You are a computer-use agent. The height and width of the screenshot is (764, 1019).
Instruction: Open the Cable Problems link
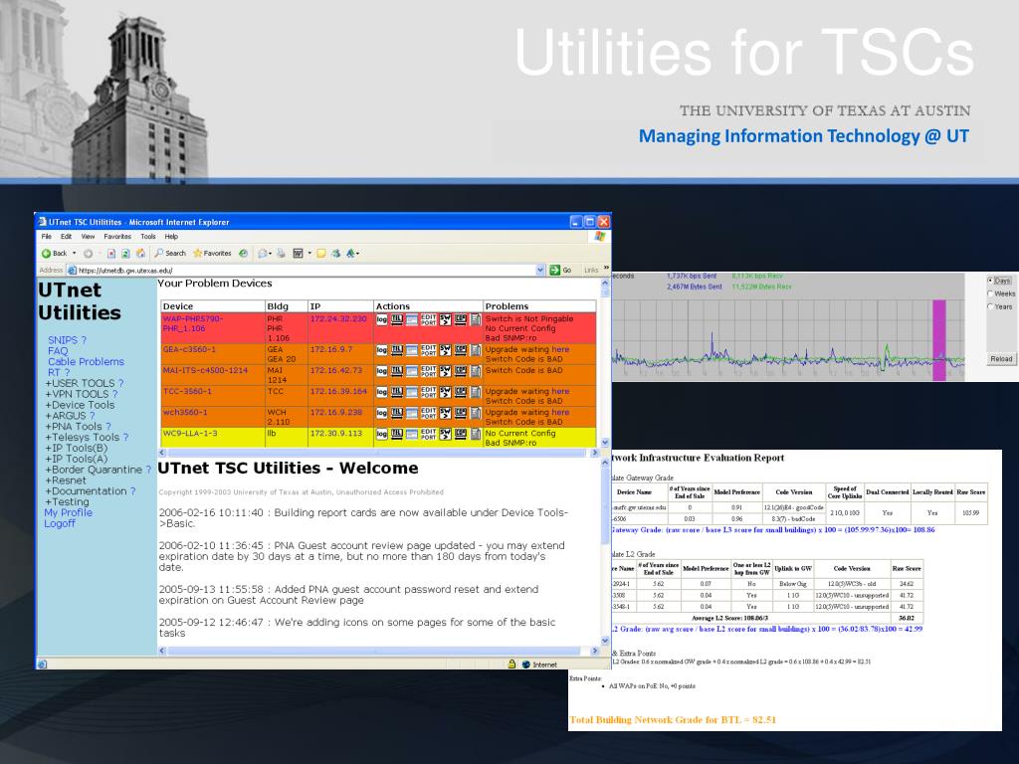coord(86,362)
